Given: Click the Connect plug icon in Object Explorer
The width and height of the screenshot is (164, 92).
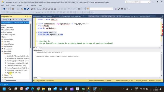Looking at the screenshot, I should point(11,20).
